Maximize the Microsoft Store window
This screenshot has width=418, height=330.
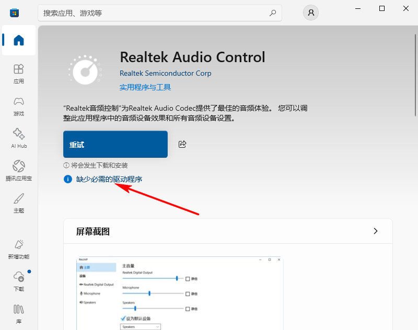382,8
